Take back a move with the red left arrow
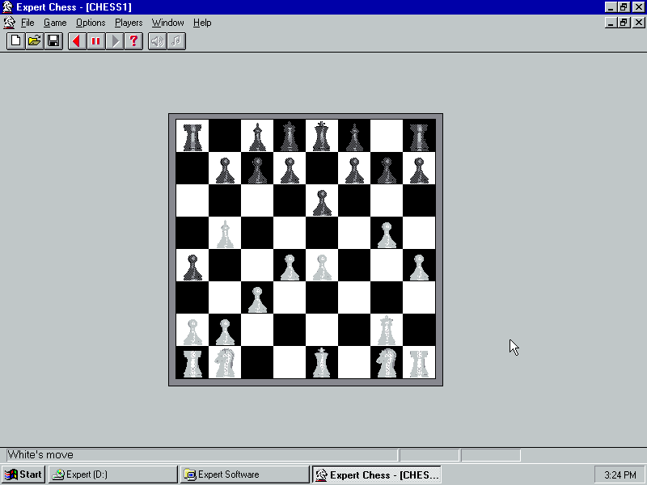 [77, 41]
